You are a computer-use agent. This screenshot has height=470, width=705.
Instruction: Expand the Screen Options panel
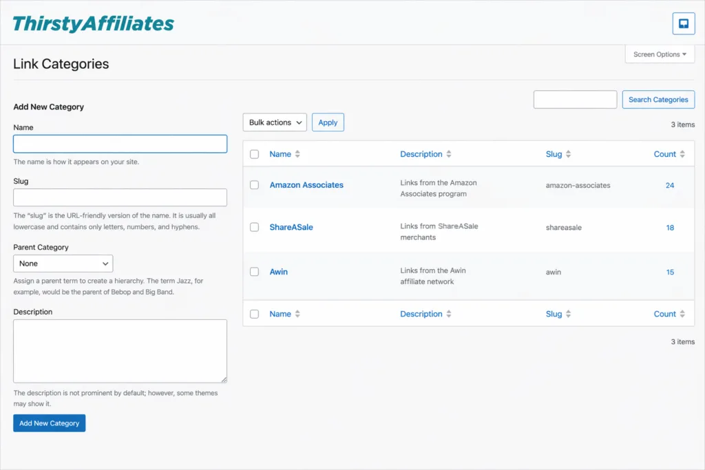coord(660,54)
